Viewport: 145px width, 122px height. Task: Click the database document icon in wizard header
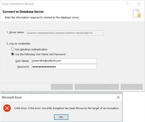click(137, 13)
